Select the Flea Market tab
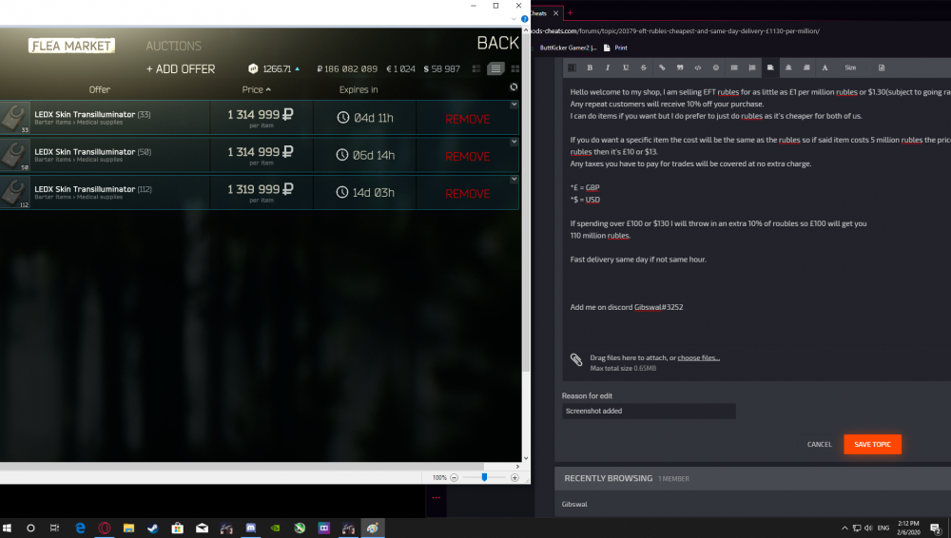The image size is (951, 538). coord(71,46)
